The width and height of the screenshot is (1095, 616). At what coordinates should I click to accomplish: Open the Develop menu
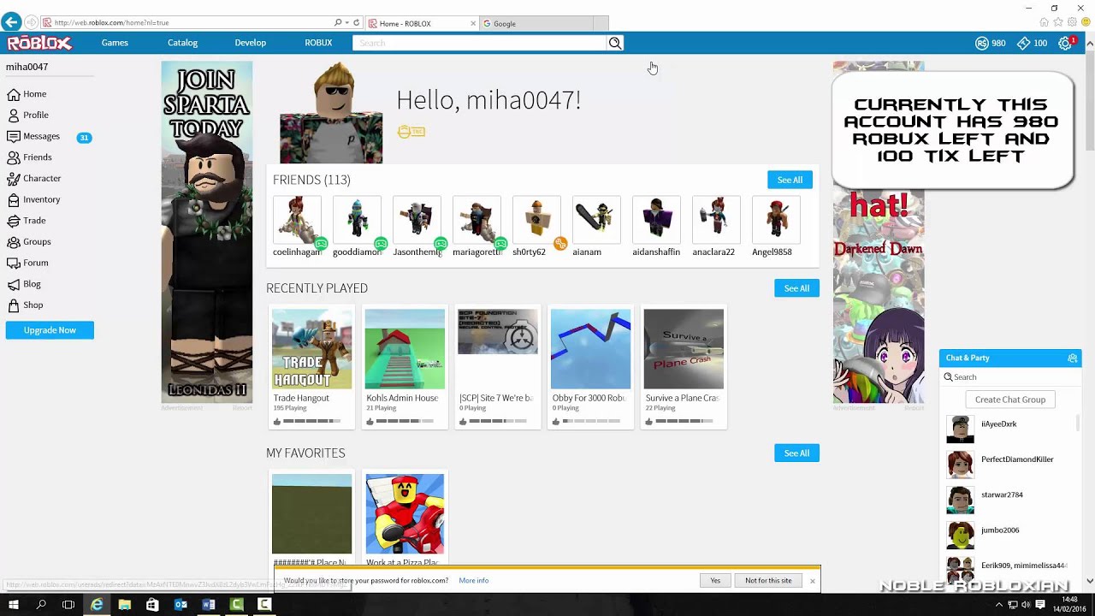tap(251, 43)
